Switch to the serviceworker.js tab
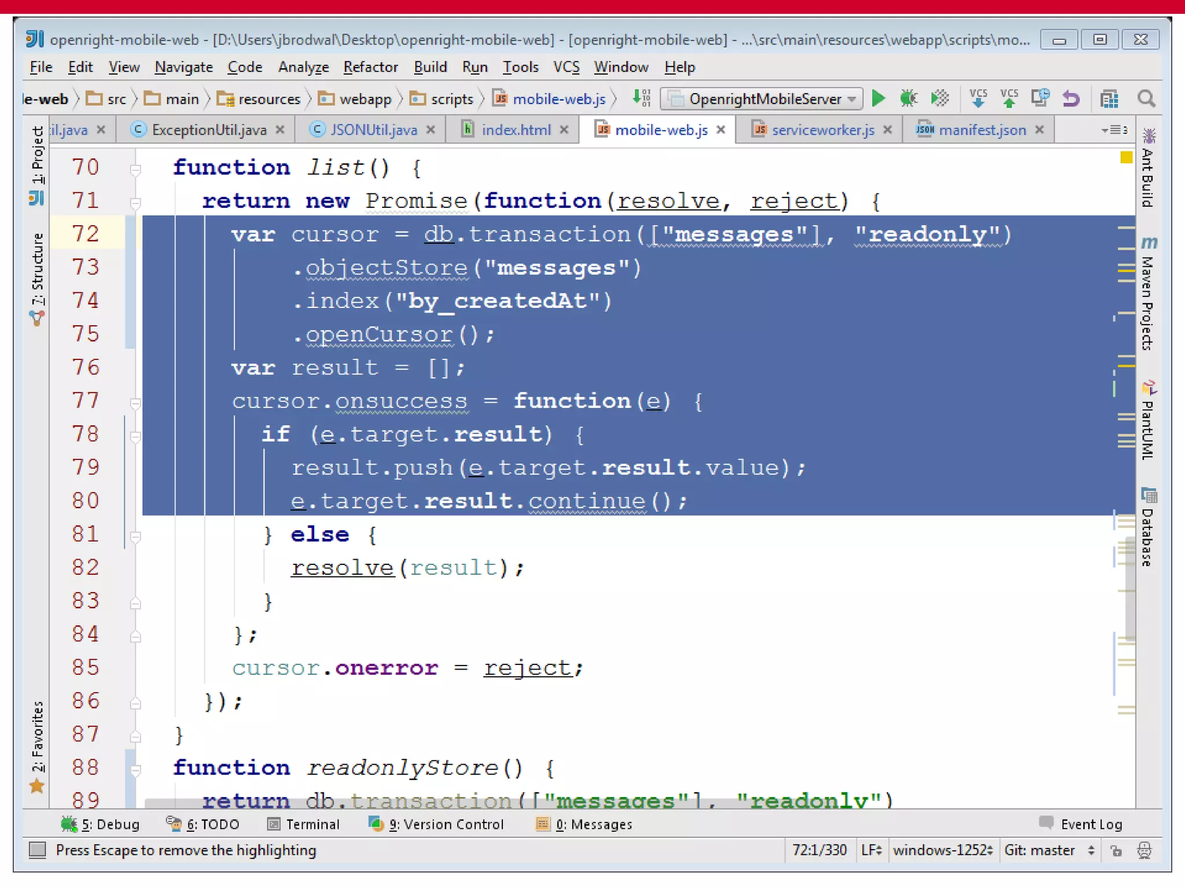 tap(822, 130)
